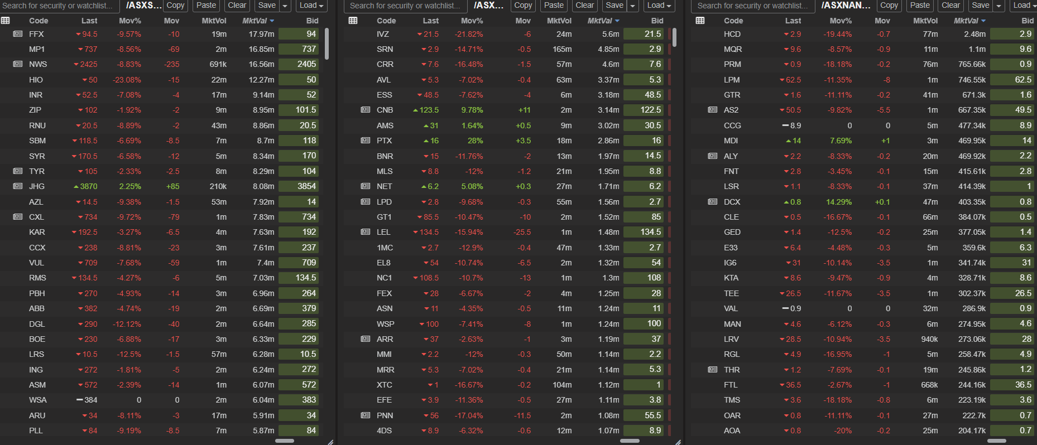Focus search field in middle watchlist
1037x445 pixels.
(405, 6)
